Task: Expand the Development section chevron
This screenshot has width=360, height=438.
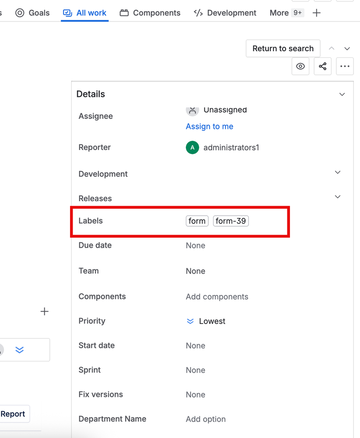Action: (x=337, y=172)
